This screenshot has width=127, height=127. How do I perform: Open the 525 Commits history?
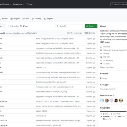[89, 33]
